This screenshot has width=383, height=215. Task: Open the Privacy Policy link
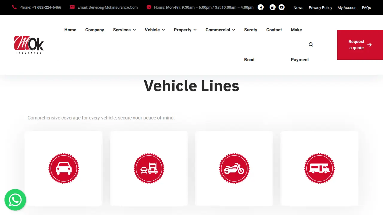point(320,7)
